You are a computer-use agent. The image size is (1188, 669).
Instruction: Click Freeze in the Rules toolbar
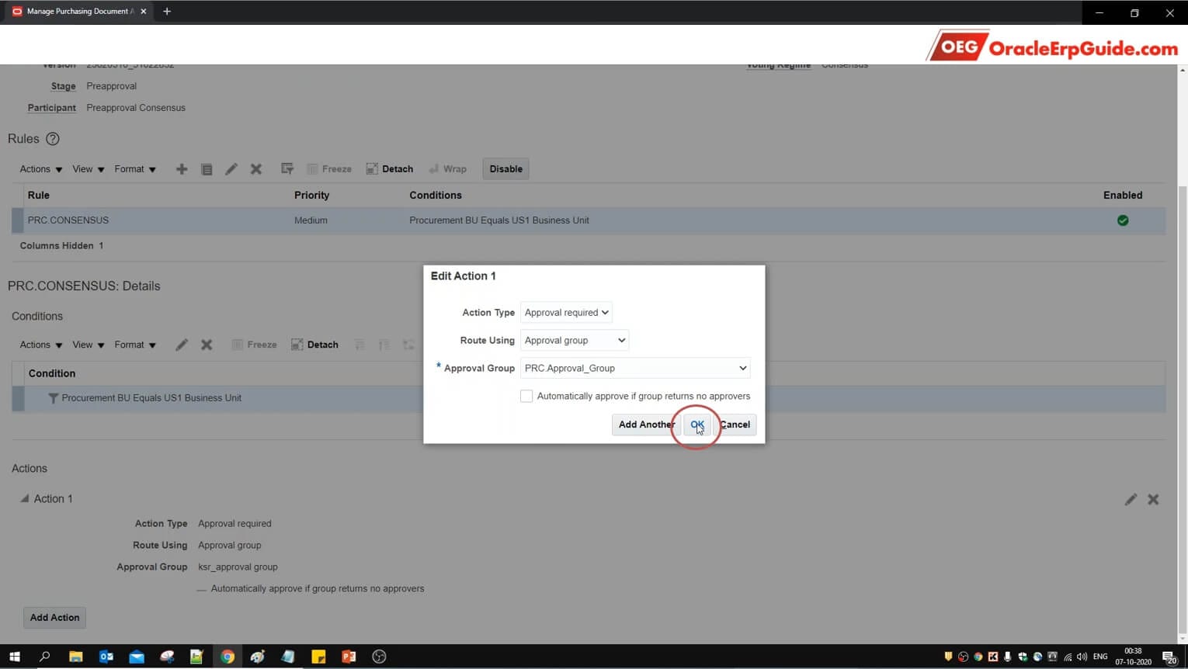329,169
